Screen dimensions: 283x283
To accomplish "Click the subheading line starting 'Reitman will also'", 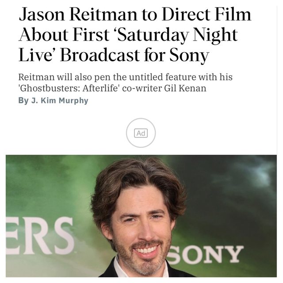I will point(125,77).
